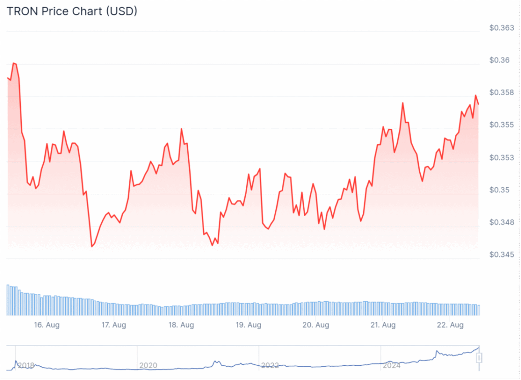This screenshot has height=380, width=521.
Task: Click the 16. Aug date label
Action: tap(46, 325)
